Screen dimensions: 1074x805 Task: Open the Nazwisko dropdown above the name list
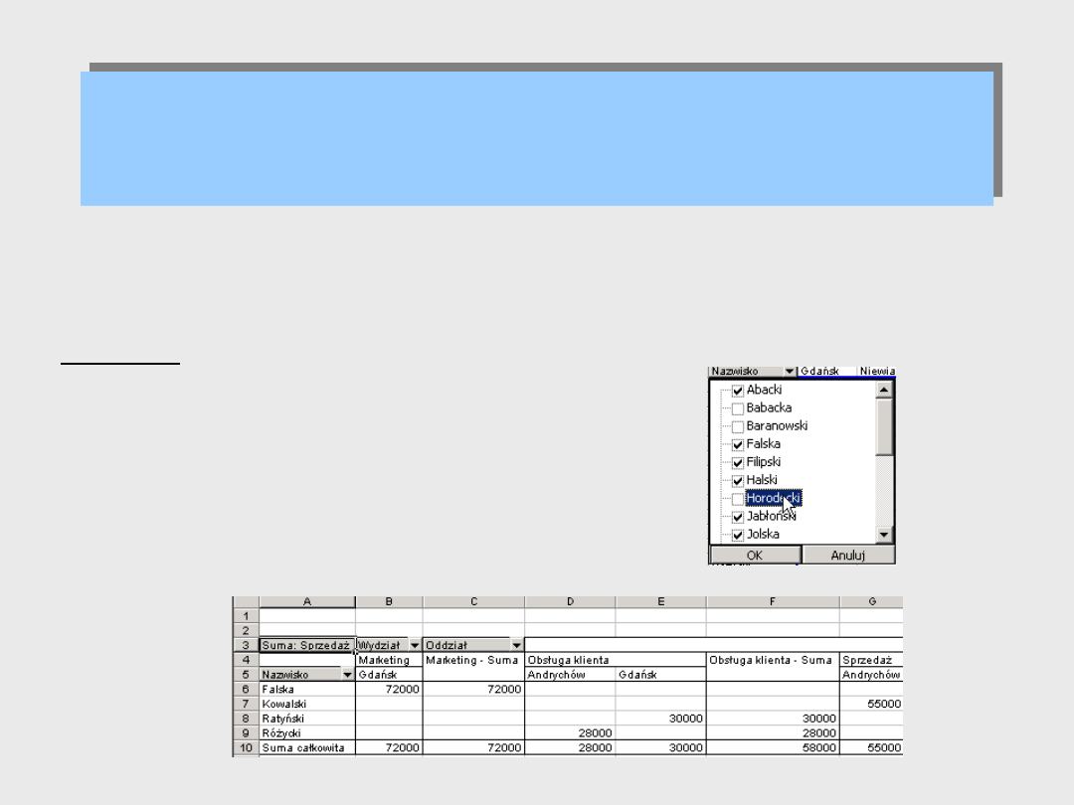(790, 372)
